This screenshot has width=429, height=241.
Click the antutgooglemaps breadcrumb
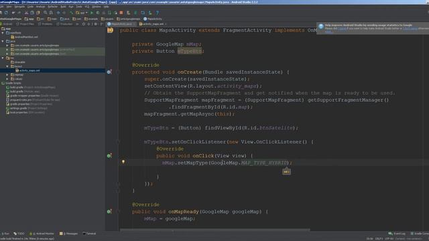pos(128,19)
